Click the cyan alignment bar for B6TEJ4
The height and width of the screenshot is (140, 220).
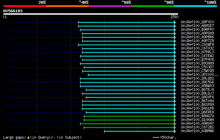[x=130, y=90]
